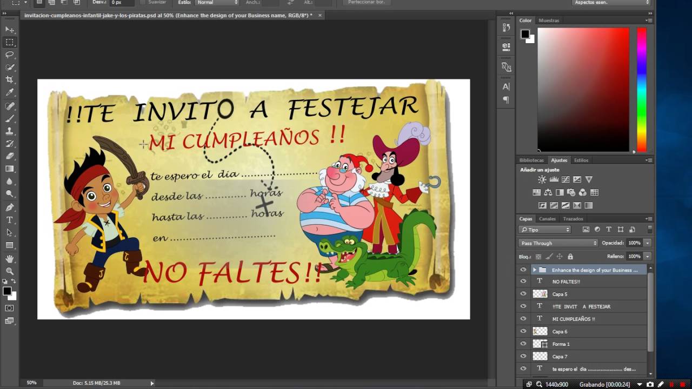Select the Path Selection tool
Image resolution: width=692 pixels, height=389 pixels.
point(10,232)
